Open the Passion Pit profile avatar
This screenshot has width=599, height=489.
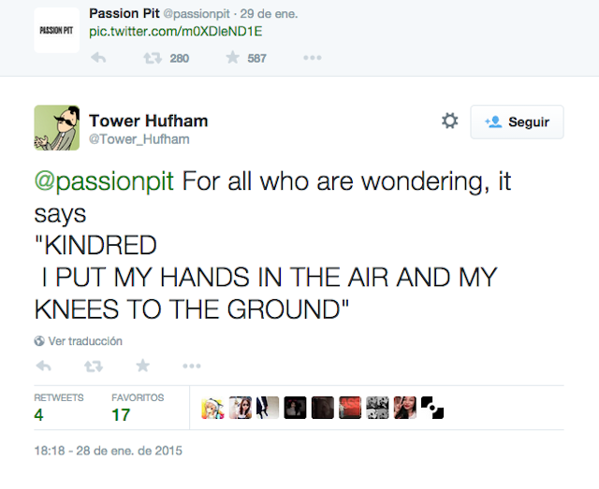click(56, 30)
